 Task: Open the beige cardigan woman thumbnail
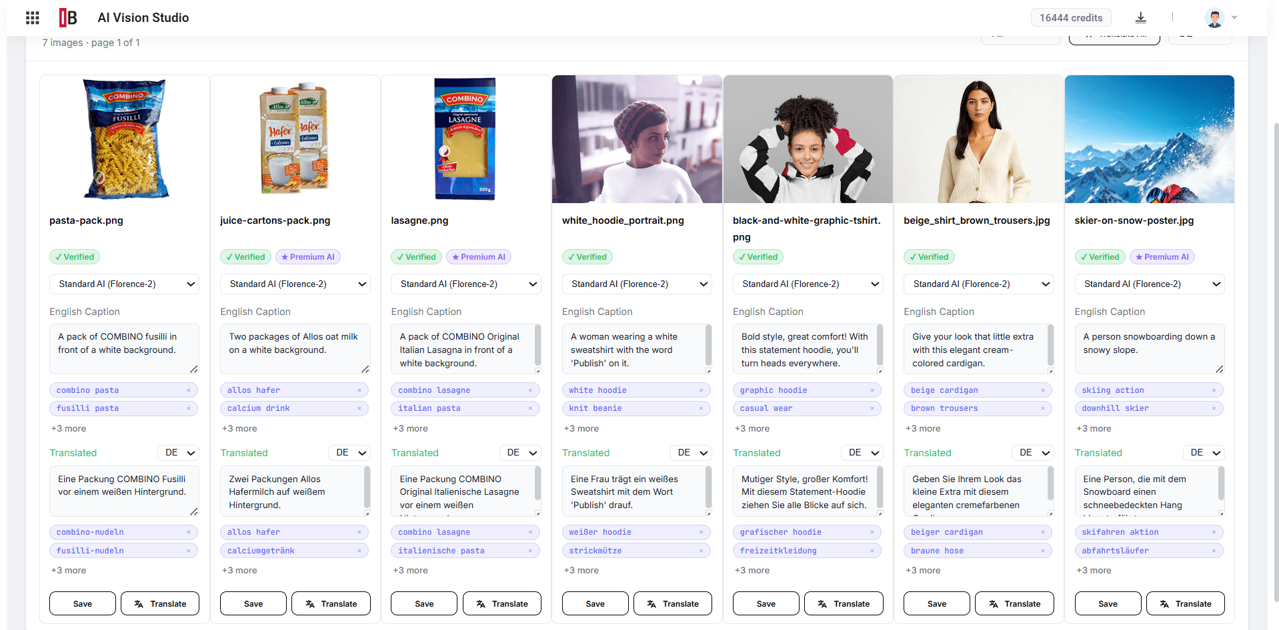979,139
